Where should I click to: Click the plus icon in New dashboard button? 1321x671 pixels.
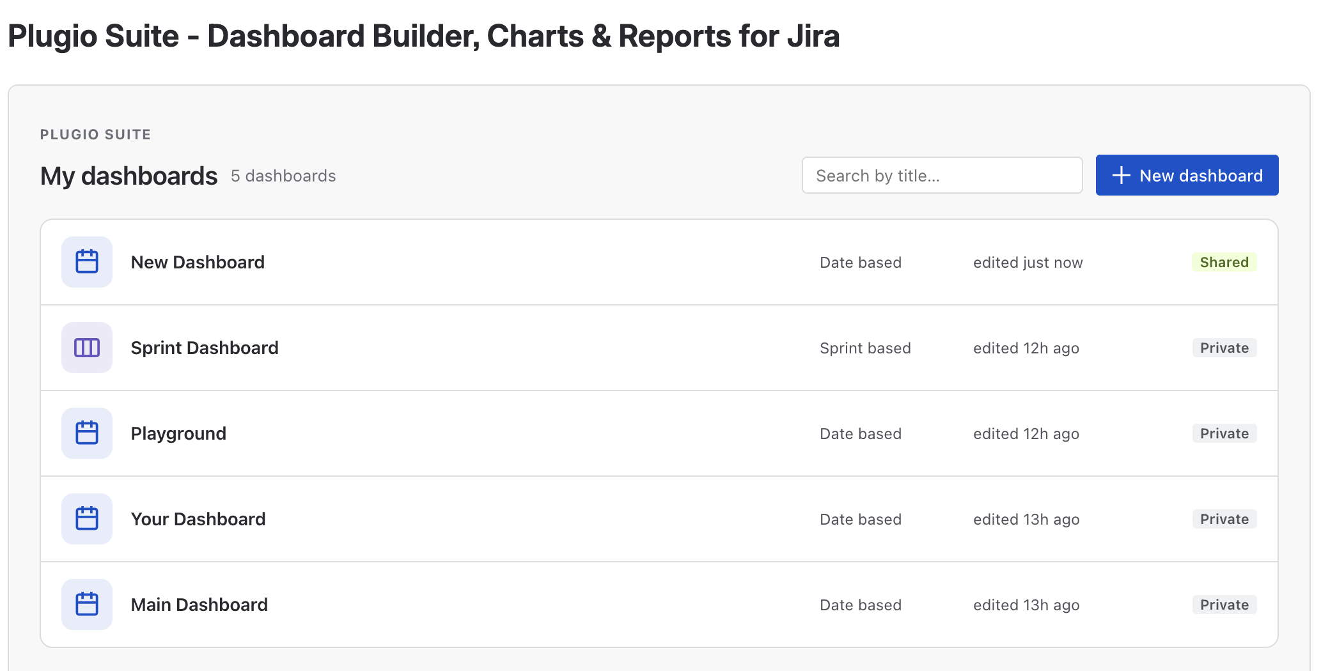1121,176
